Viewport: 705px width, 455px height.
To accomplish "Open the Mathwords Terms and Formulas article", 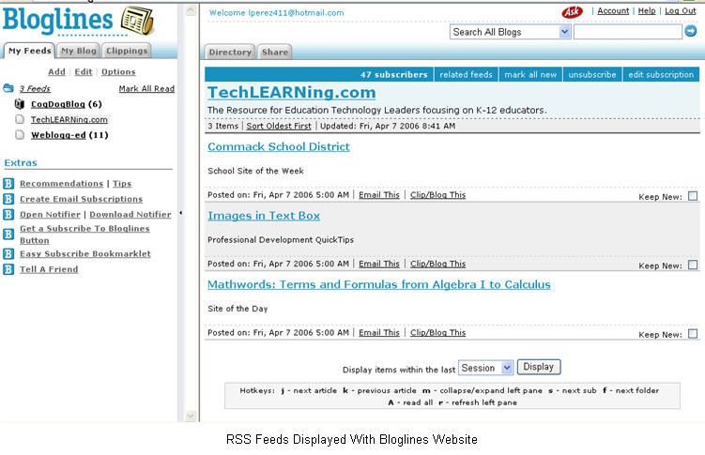I will click(379, 284).
